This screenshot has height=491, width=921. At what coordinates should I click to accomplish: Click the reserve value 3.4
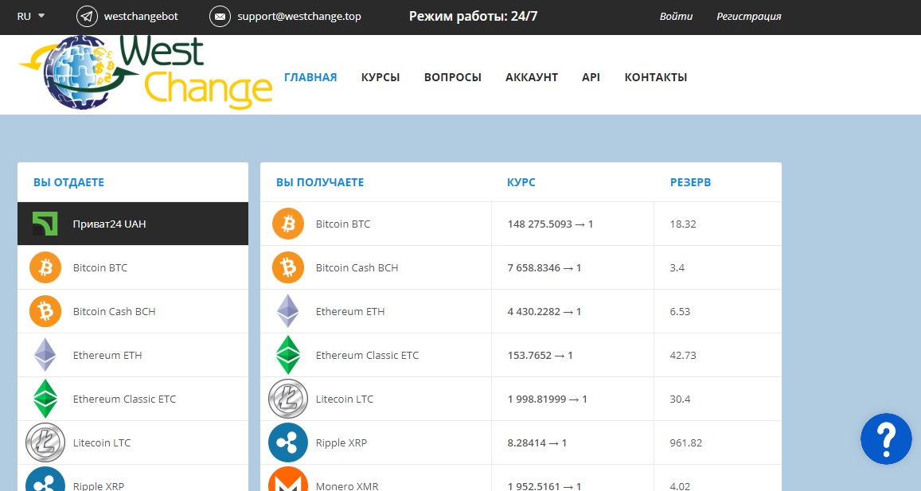click(677, 268)
